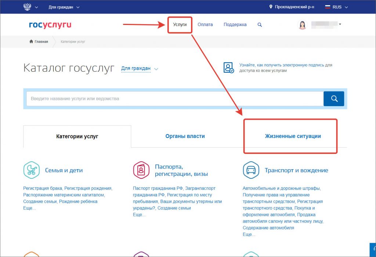Click the blue support widget at bottom-right
Image resolution: width=376 pixels, height=257 pixels.
[x=373, y=250]
